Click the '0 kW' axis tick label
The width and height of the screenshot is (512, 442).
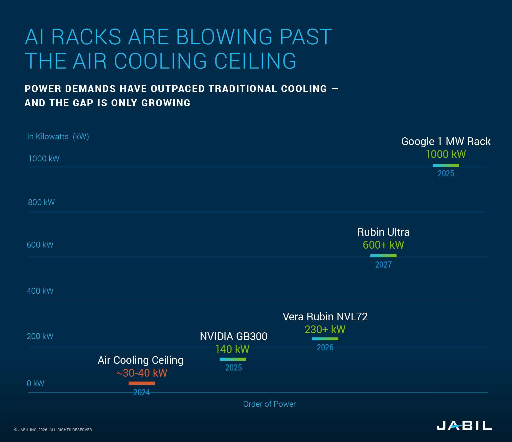35,384
